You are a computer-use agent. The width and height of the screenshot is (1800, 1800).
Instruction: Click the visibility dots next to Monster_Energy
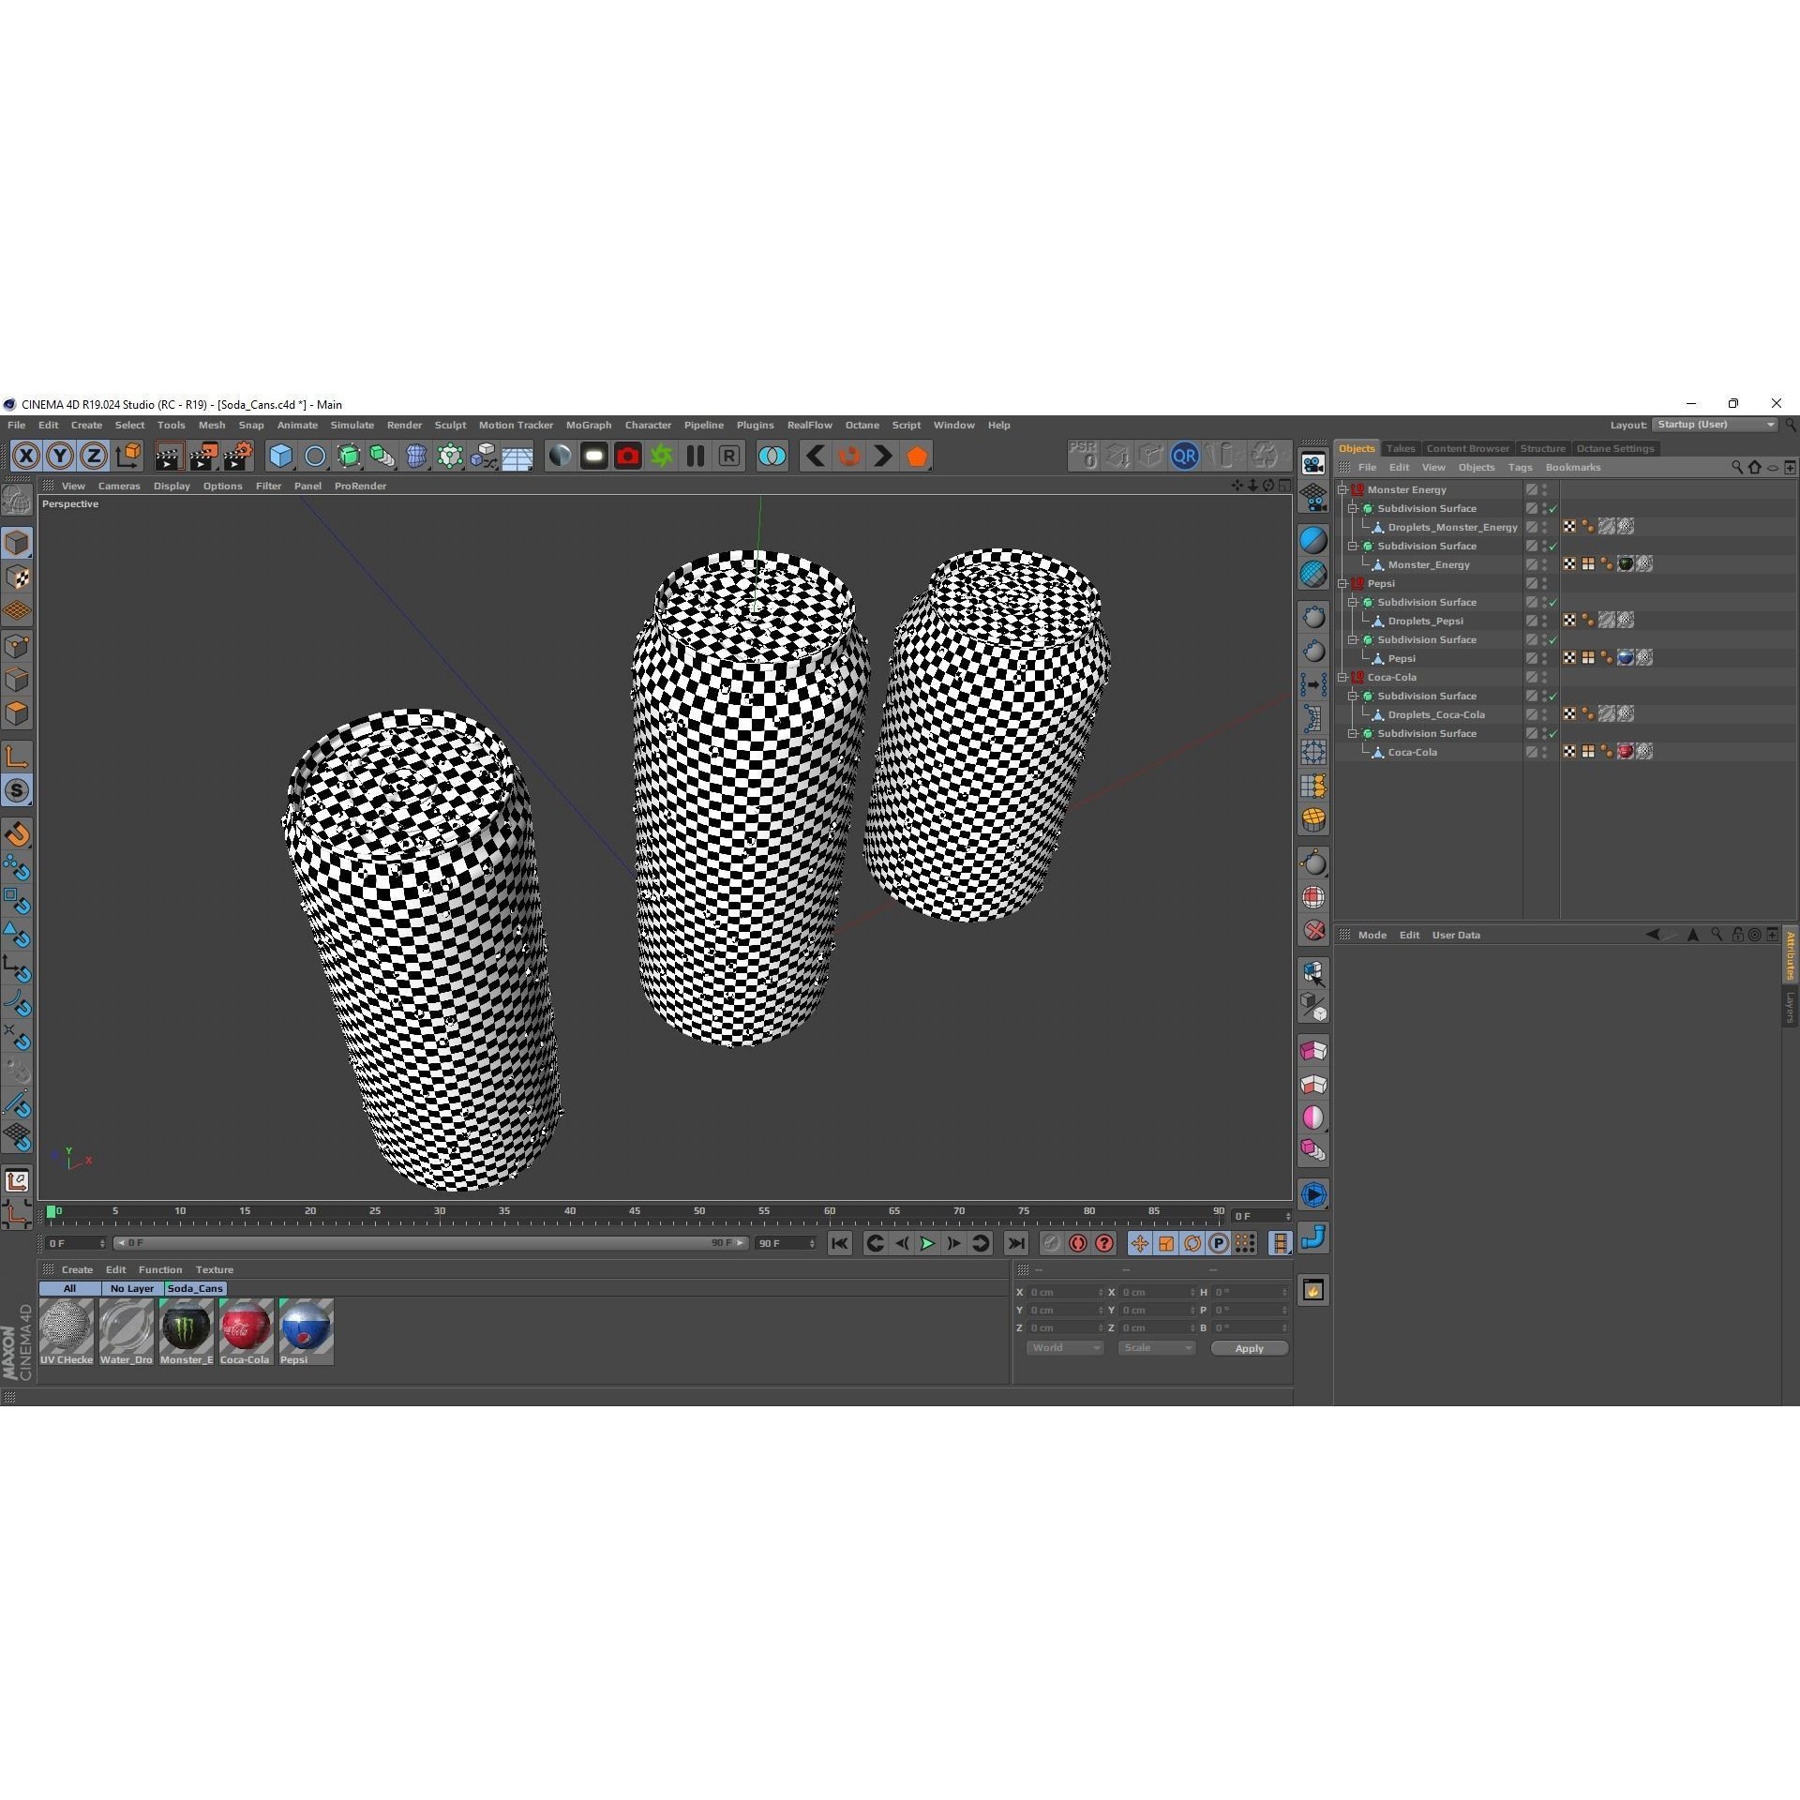pos(1545,564)
